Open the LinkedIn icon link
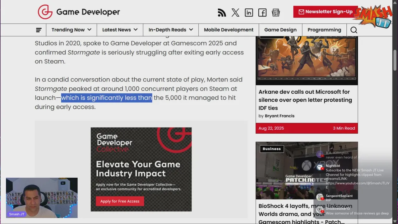Viewport: 398px width, 224px height. click(249, 12)
